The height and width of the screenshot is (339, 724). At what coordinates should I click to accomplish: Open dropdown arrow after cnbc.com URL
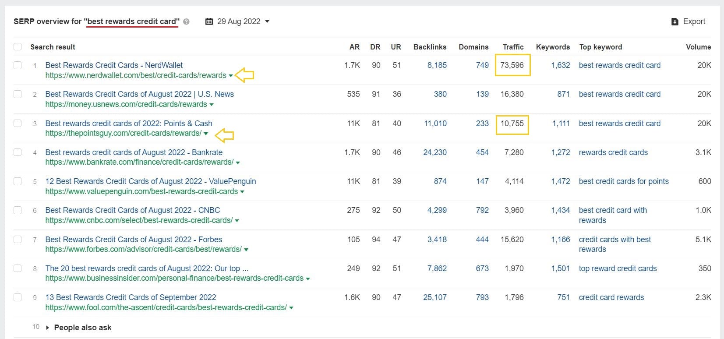pos(237,221)
